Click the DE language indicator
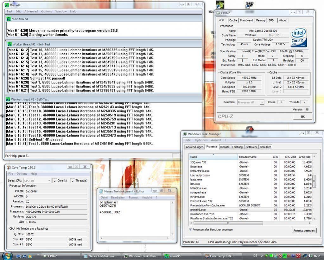Image resolution: width=324 pixels, height=260 pixels. point(255,256)
